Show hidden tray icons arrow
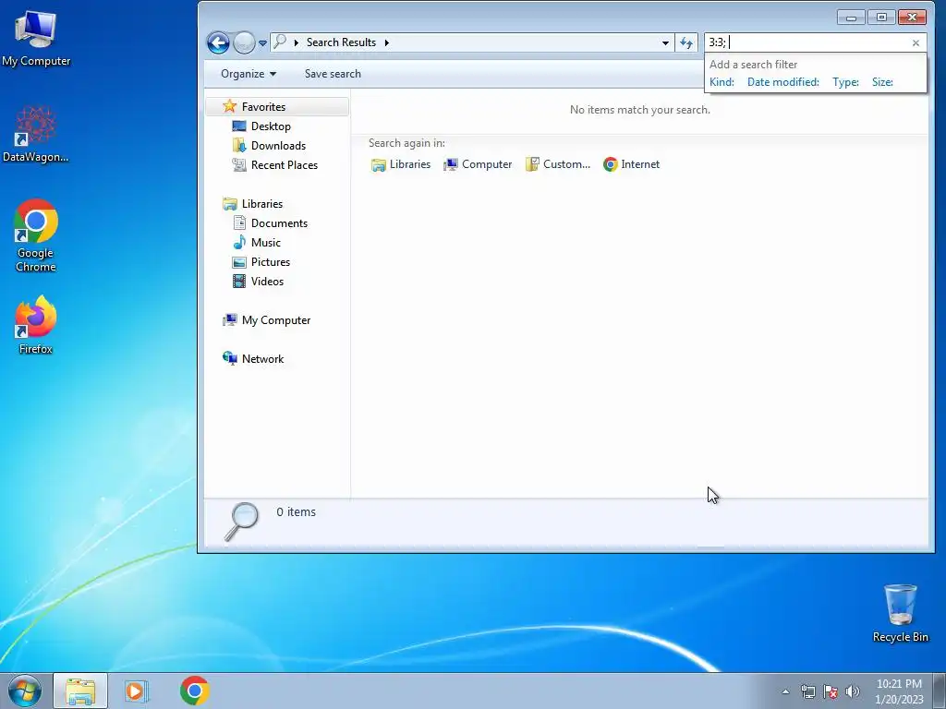 point(785,691)
